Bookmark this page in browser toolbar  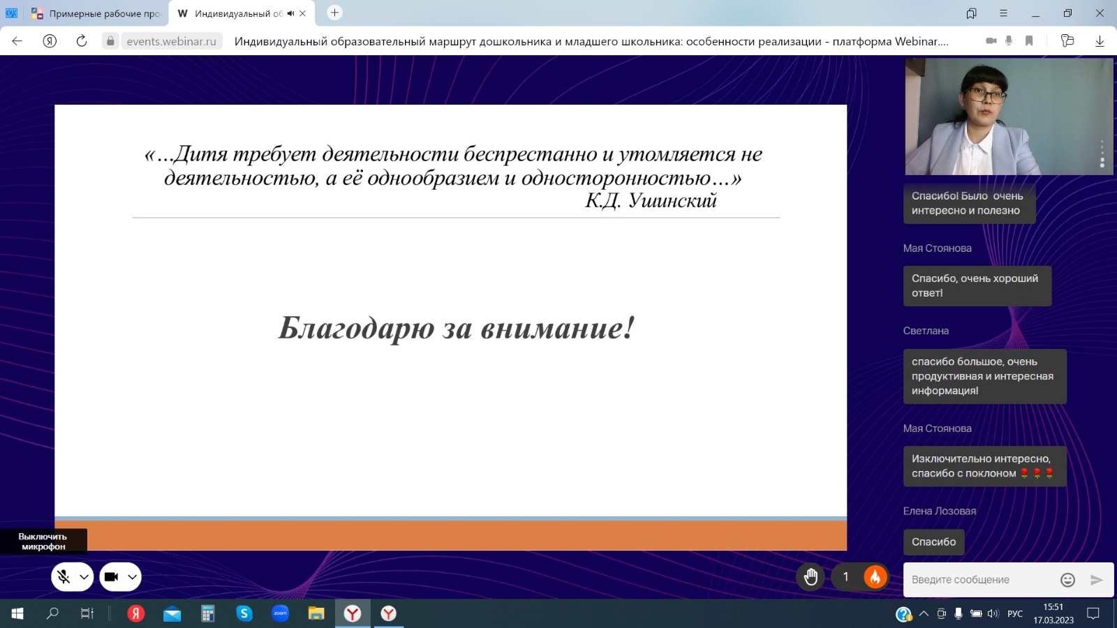point(1029,41)
